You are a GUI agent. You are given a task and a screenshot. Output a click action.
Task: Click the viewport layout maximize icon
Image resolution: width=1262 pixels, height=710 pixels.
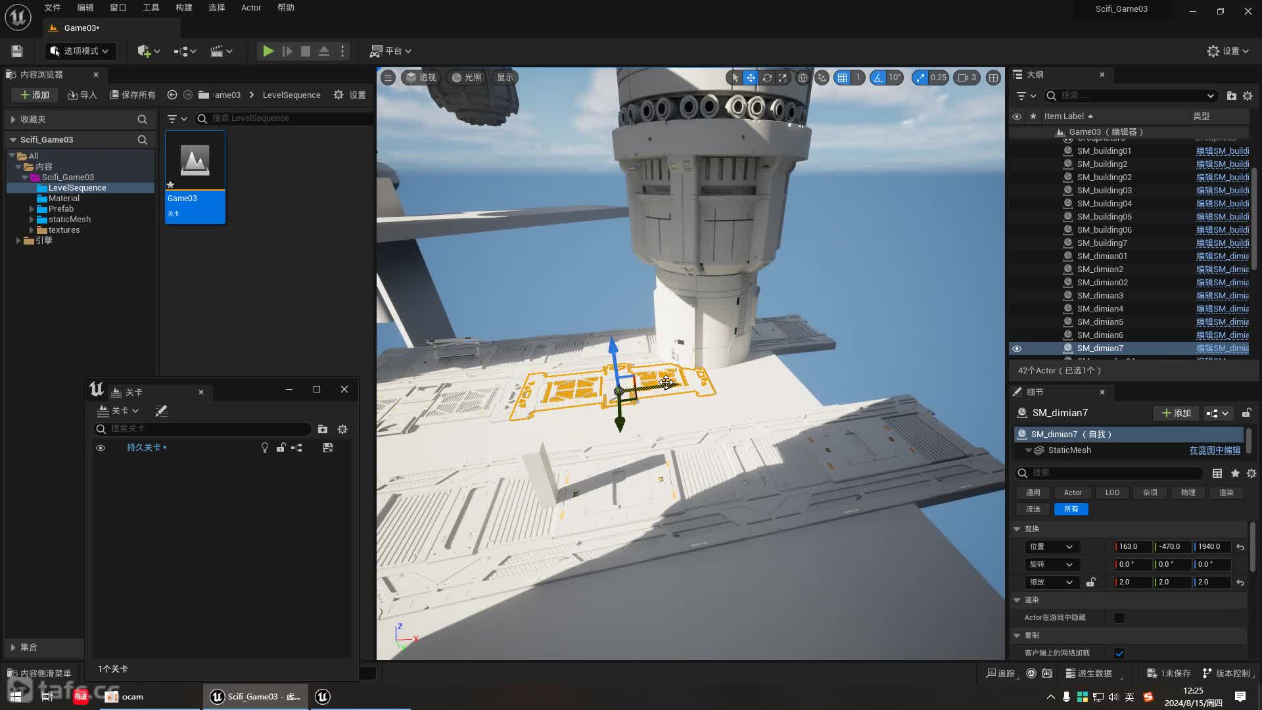[993, 78]
